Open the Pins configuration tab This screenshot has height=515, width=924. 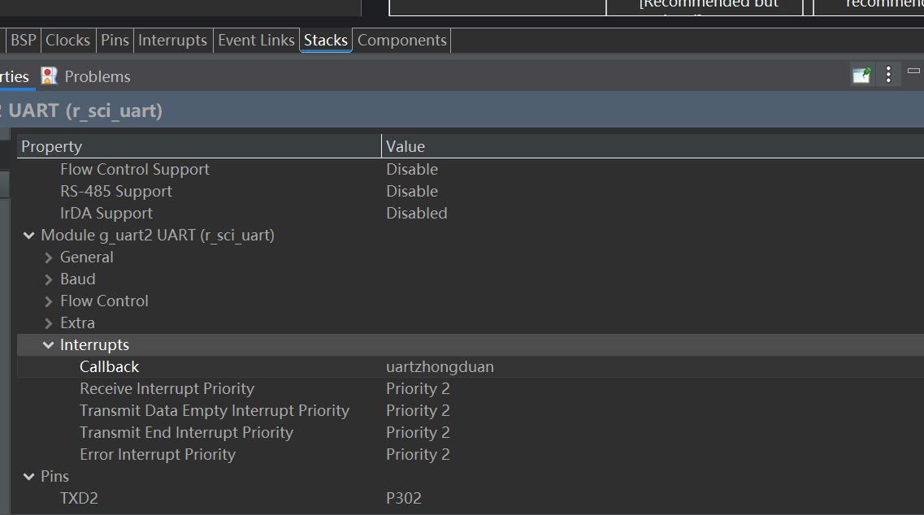click(x=115, y=40)
